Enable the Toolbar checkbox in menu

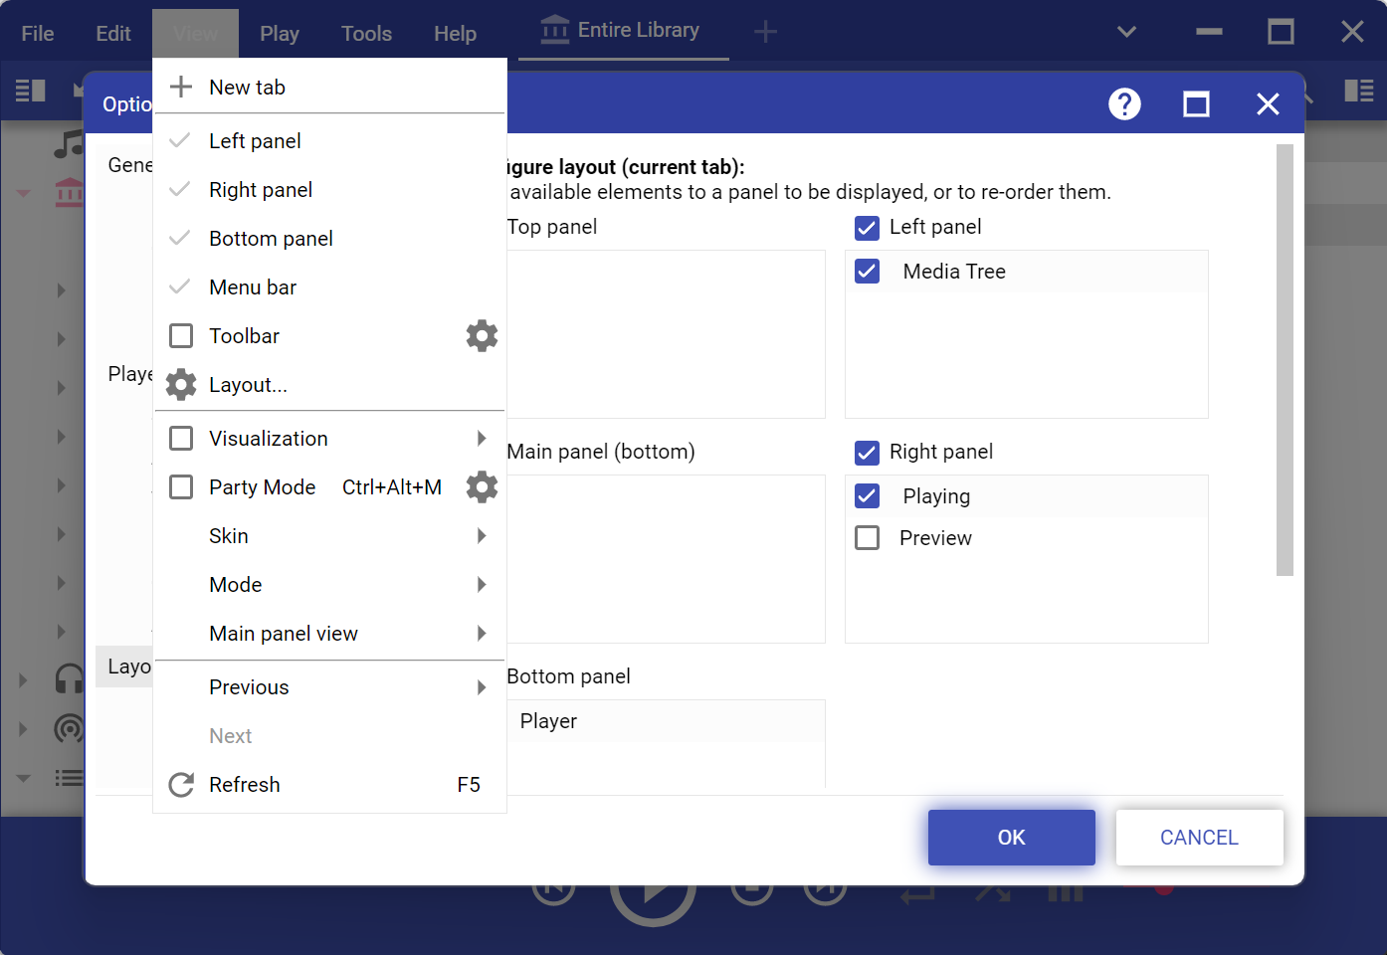tap(181, 336)
